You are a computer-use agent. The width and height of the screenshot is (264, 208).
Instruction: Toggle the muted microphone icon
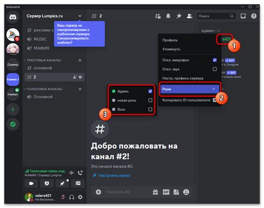click(63, 197)
